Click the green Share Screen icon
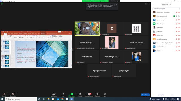 pyautogui.click(x=72, y=94)
